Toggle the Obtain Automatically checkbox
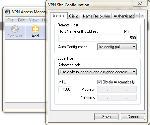The height and width of the screenshot is (125, 150). click(99, 82)
